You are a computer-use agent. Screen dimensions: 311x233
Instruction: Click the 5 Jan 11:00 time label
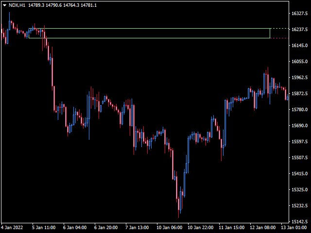44,228
